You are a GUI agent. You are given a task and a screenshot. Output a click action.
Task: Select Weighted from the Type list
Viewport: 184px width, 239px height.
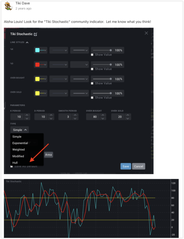(x=27, y=150)
